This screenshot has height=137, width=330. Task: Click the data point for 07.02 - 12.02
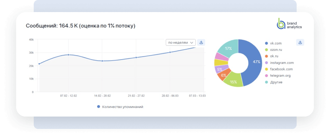coord(68,55)
